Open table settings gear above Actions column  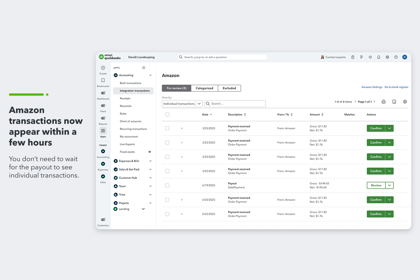(405, 102)
